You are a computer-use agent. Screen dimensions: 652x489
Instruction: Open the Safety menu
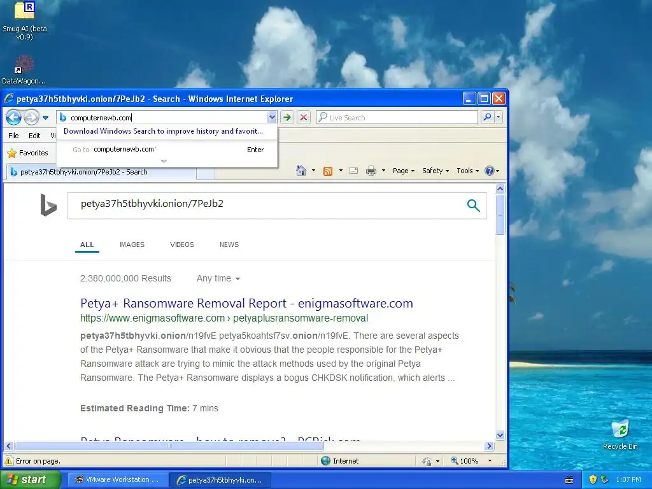click(x=436, y=171)
